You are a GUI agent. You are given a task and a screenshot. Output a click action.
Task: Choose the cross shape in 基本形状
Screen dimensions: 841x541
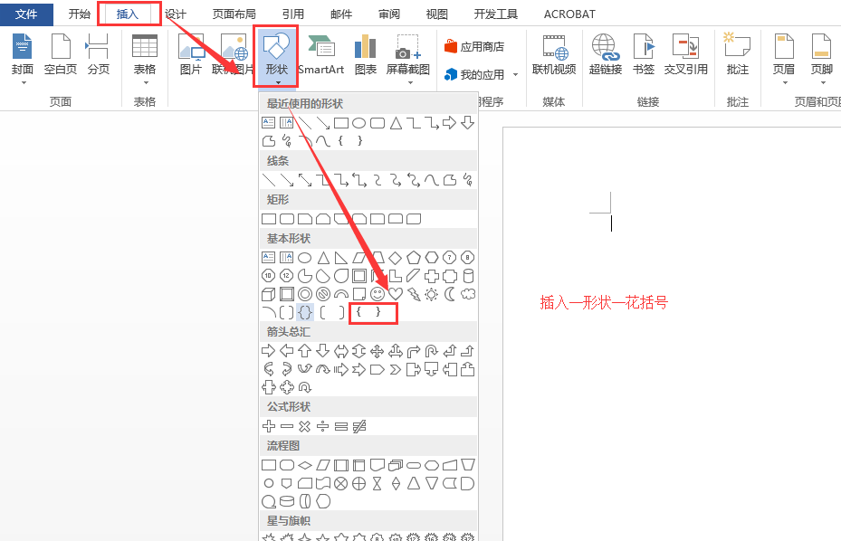click(x=432, y=276)
